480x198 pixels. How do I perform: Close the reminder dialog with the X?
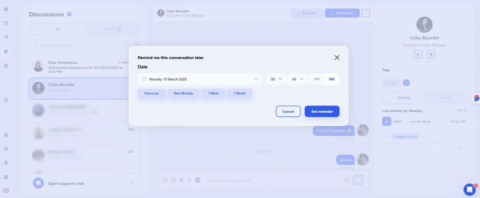click(x=337, y=58)
